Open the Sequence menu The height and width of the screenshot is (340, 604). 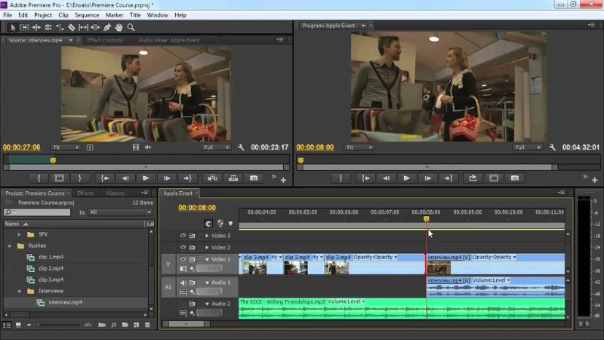[86, 14]
